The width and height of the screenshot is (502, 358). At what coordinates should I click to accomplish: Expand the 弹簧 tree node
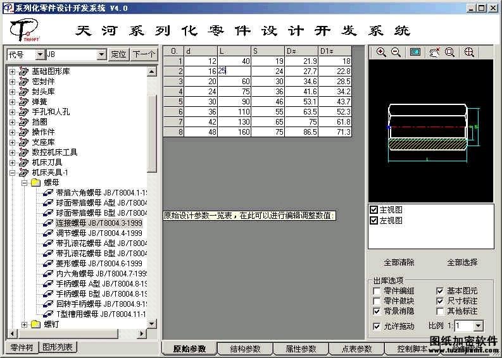tap(12, 102)
